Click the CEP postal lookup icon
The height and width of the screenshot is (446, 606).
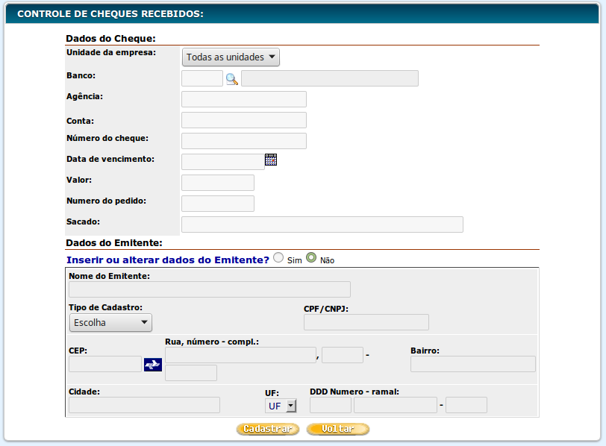(153, 364)
